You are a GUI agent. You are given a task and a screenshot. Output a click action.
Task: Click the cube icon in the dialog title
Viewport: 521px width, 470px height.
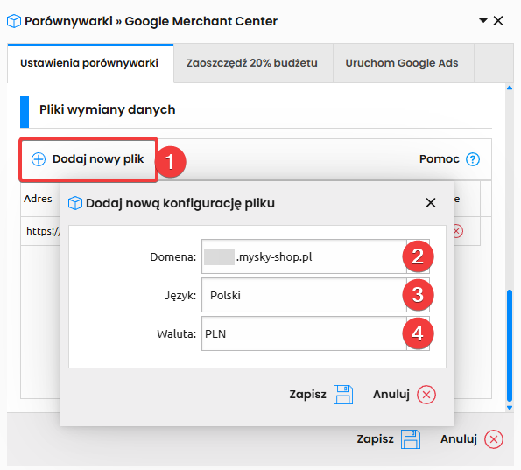click(75, 203)
